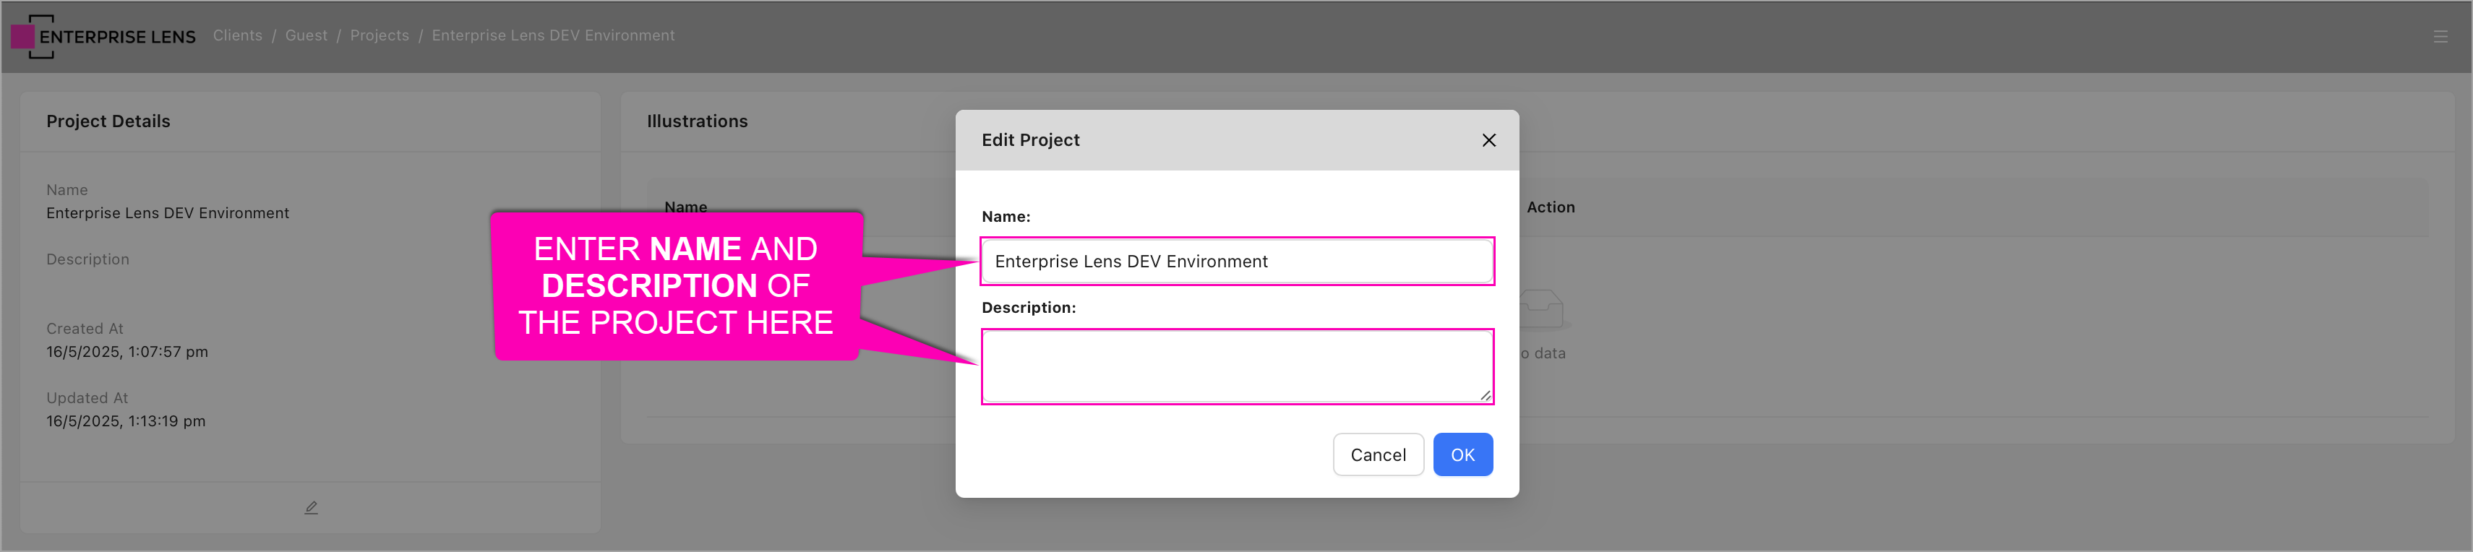The height and width of the screenshot is (552, 2473).
Task: Focus the Name field in Edit Project
Action: coord(1236,261)
